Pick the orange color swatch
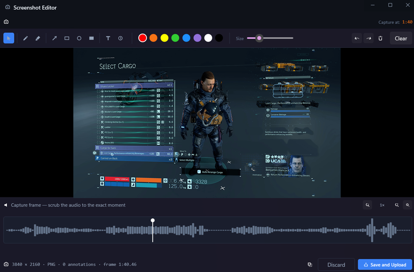Screen dimensions: 414x272 click(153, 38)
